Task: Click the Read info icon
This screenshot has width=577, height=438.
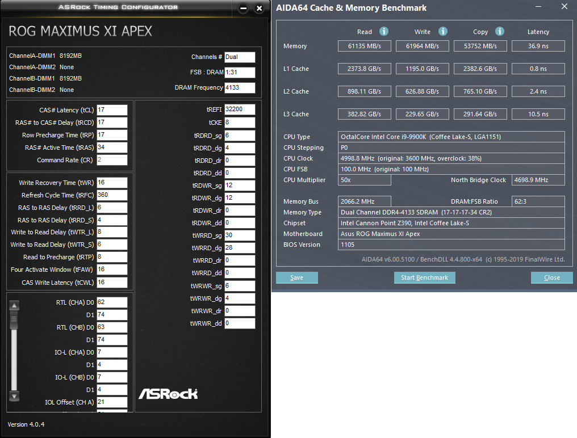Action: [x=384, y=31]
